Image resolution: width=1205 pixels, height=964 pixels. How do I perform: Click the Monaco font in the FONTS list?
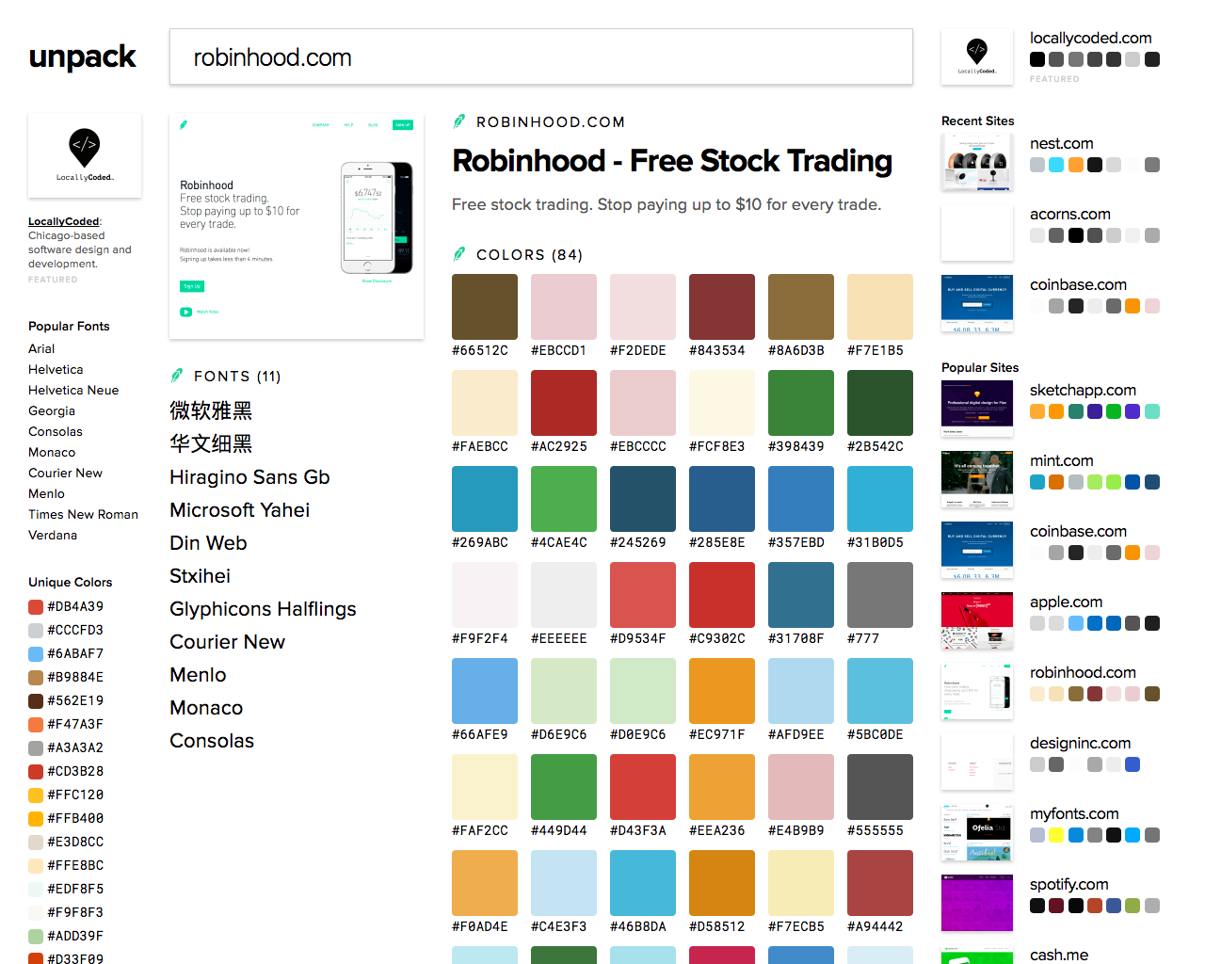[206, 708]
